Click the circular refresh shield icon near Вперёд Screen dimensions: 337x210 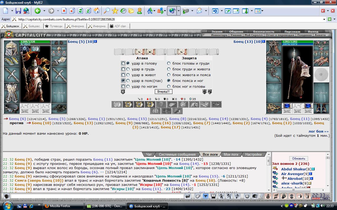point(210,92)
